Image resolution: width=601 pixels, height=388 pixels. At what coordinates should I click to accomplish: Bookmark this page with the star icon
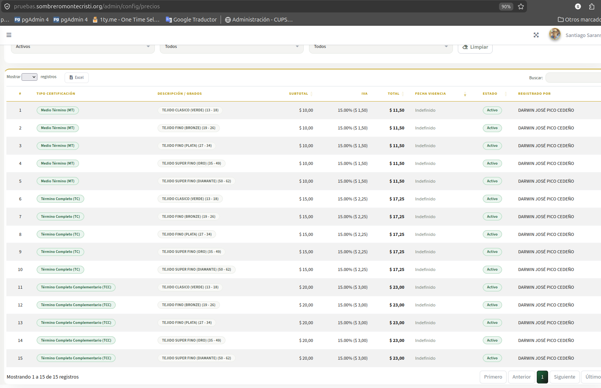pyautogui.click(x=521, y=6)
